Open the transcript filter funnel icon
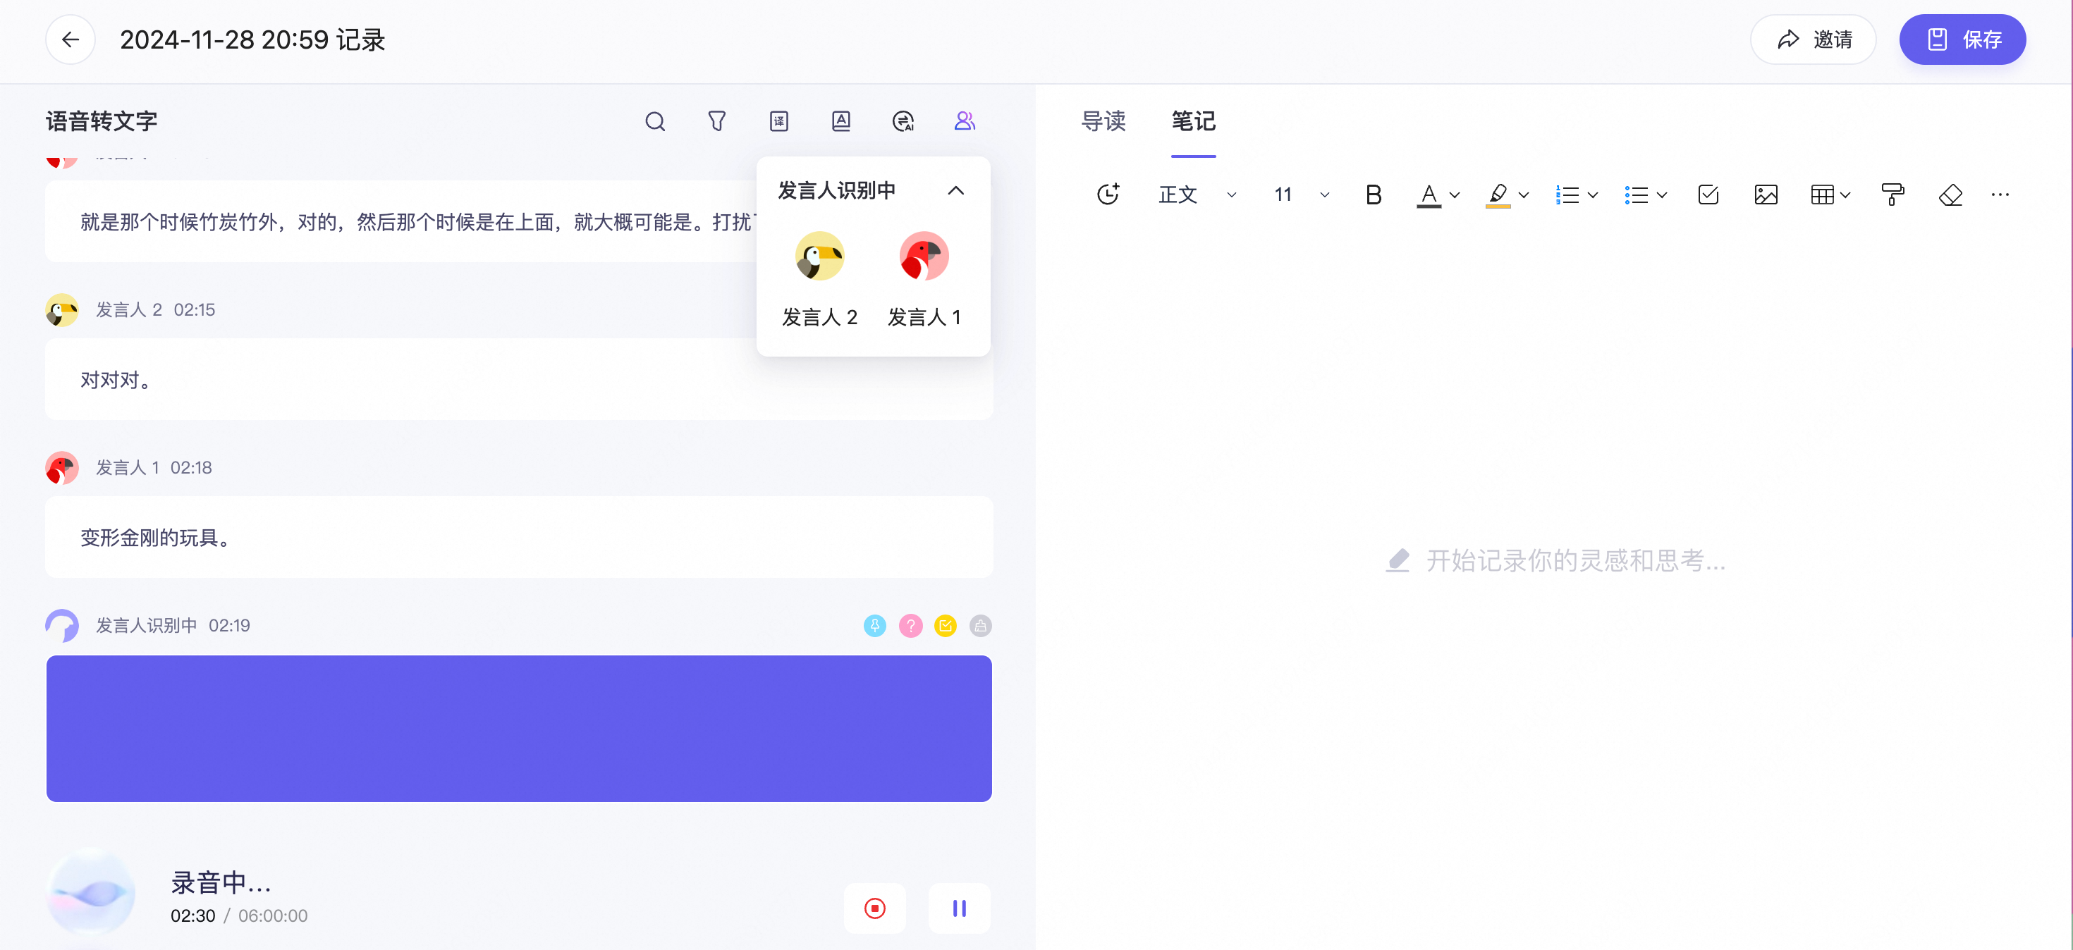 (716, 121)
